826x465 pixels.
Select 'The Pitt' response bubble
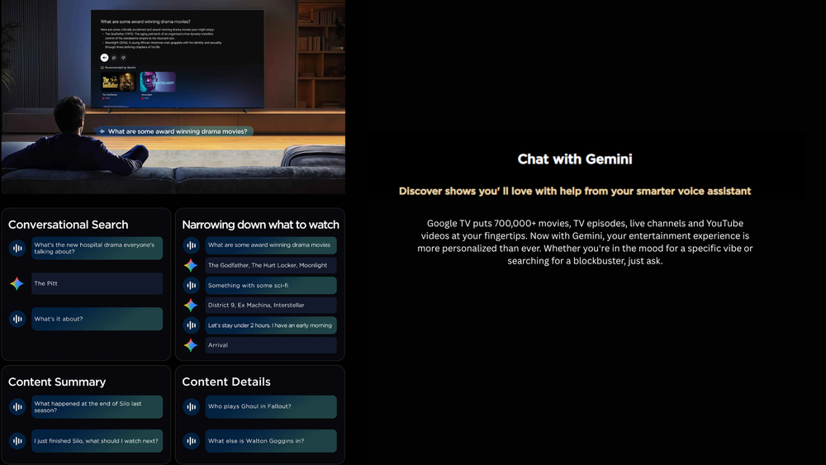click(x=97, y=283)
